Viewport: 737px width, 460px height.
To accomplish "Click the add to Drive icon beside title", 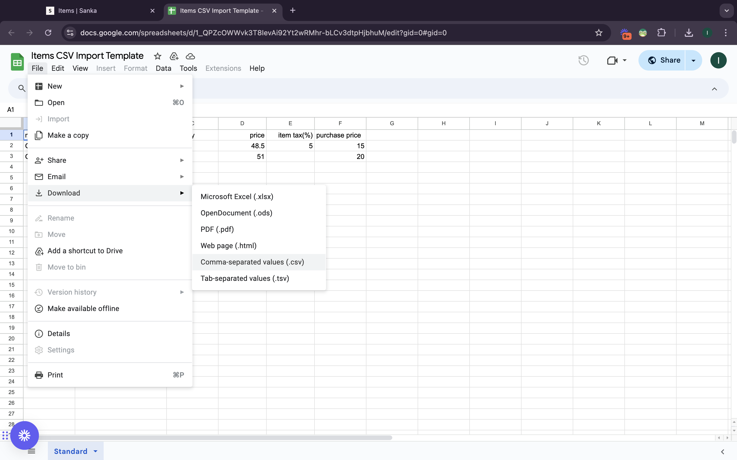I will tap(174, 56).
